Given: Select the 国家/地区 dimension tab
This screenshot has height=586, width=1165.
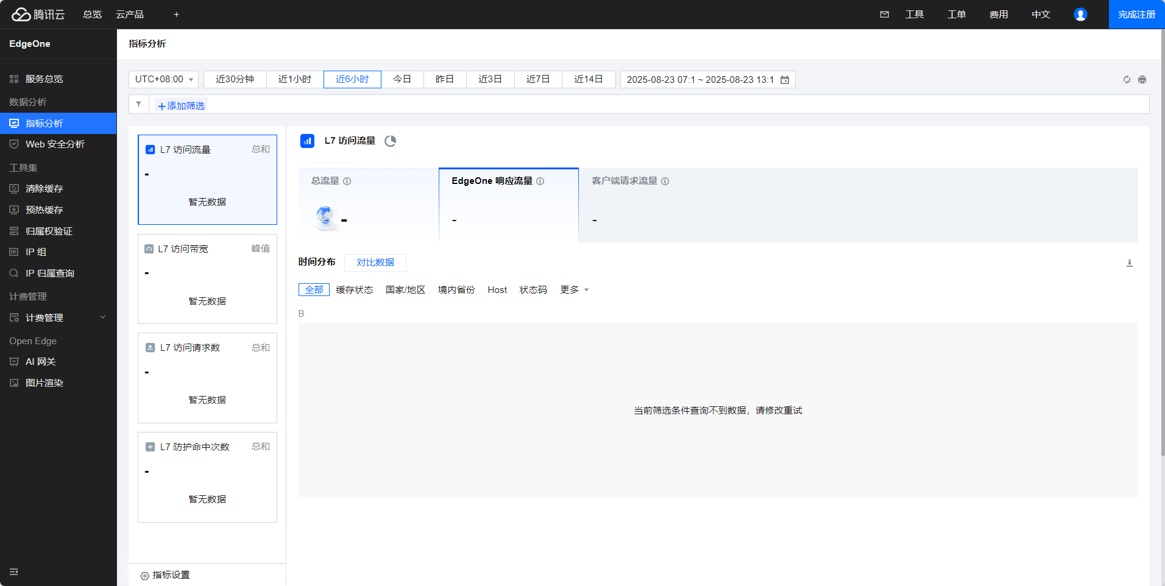Looking at the screenshot, I should pos(405,290).
